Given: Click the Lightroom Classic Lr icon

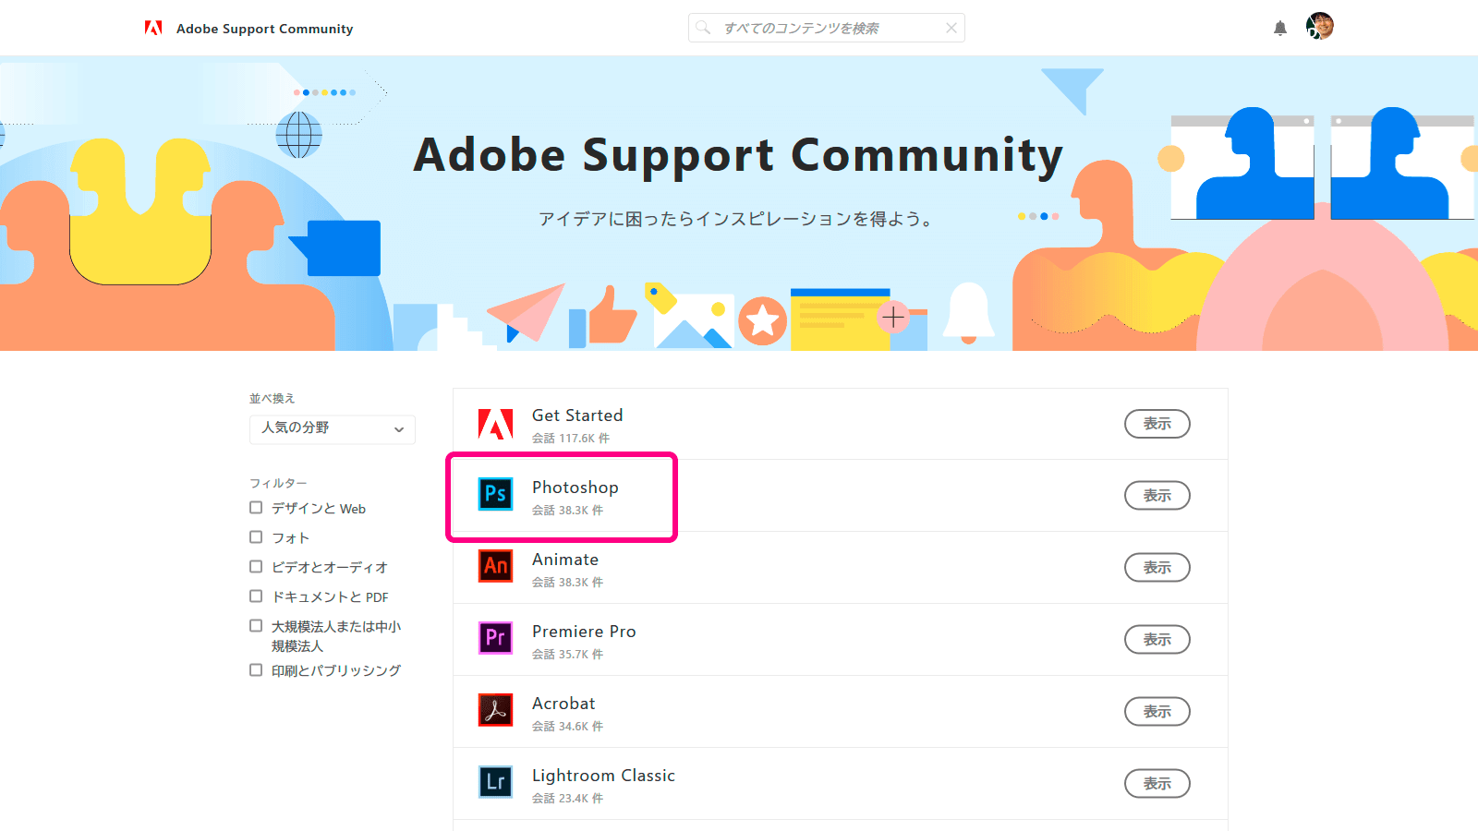Looking at the screenshot, I should coord(495,782).
